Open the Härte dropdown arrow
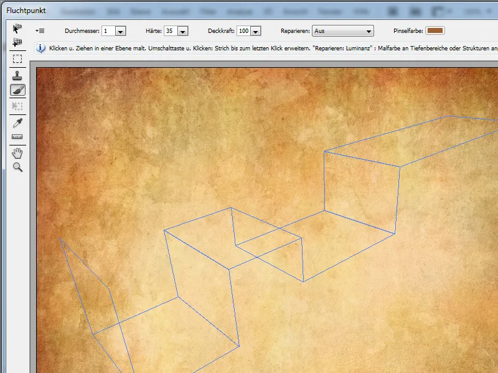This screenshot has width=498, height=373. coord(182,31)
